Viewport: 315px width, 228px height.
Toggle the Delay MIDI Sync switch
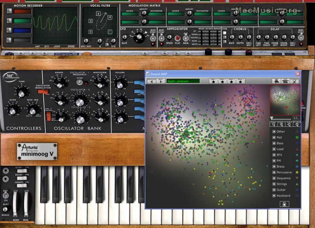(301, 37)
